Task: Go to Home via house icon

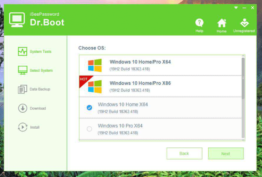Action: point(222,23)
